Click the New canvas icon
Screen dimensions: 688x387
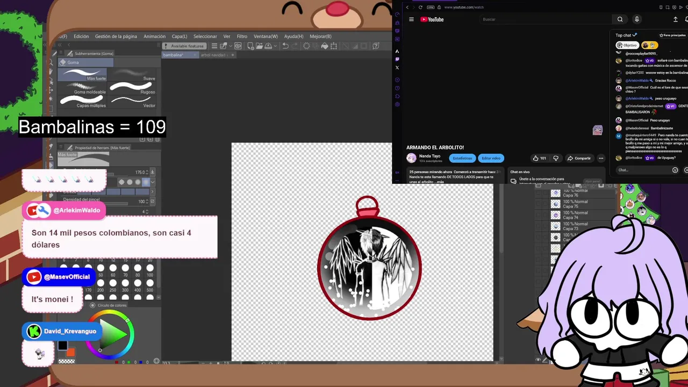point(249,46)
